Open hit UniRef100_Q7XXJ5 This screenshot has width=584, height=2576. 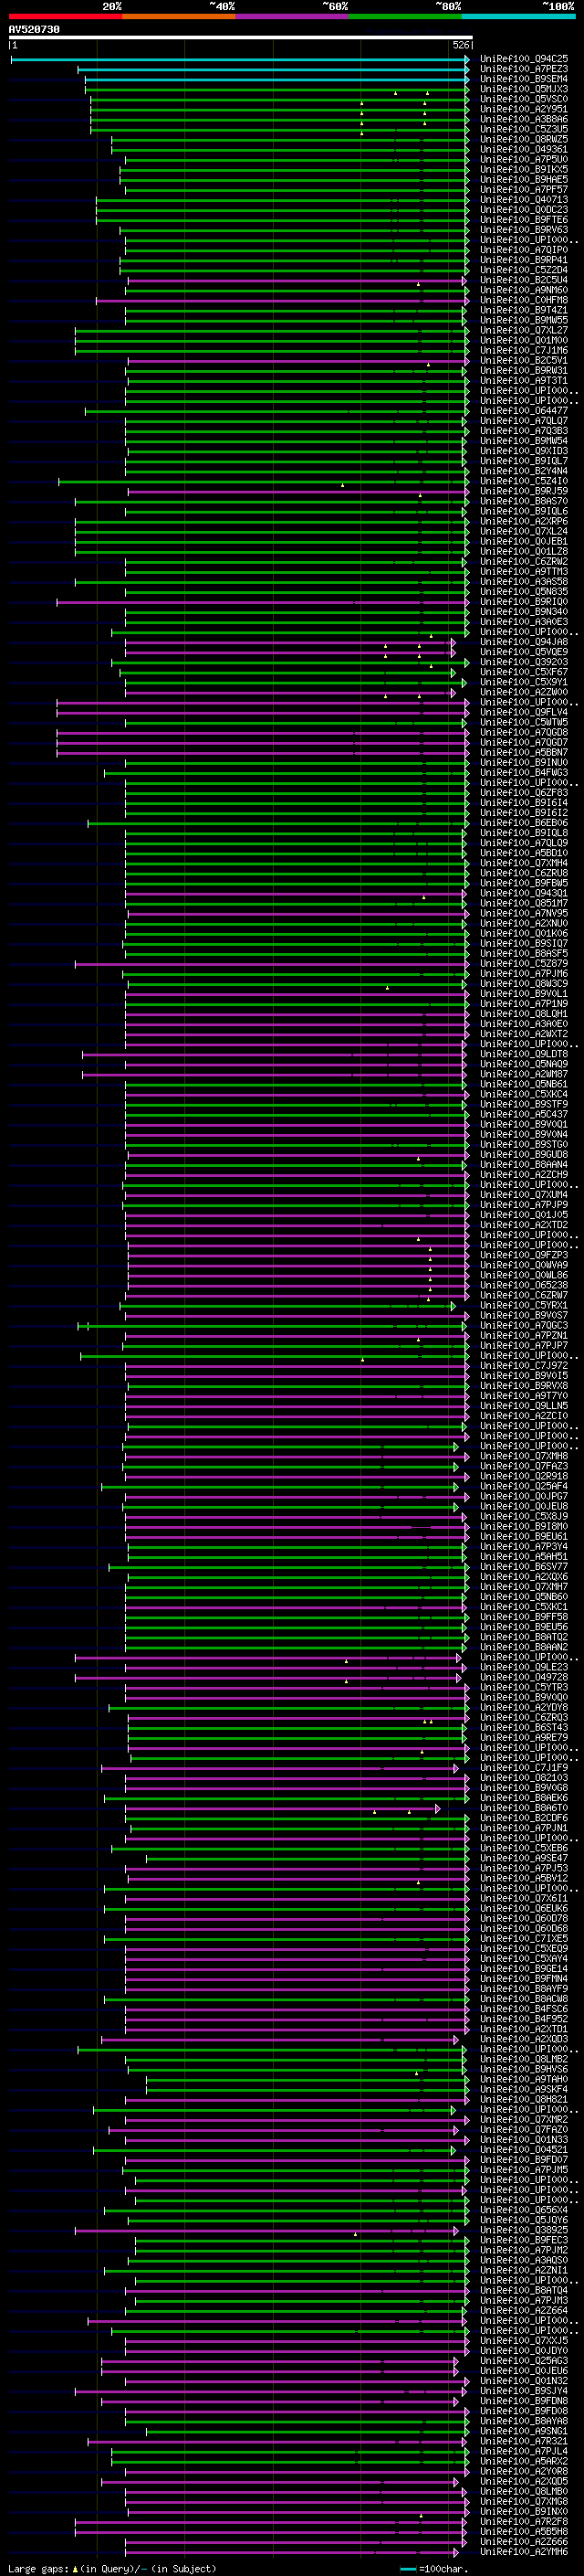524,2340
